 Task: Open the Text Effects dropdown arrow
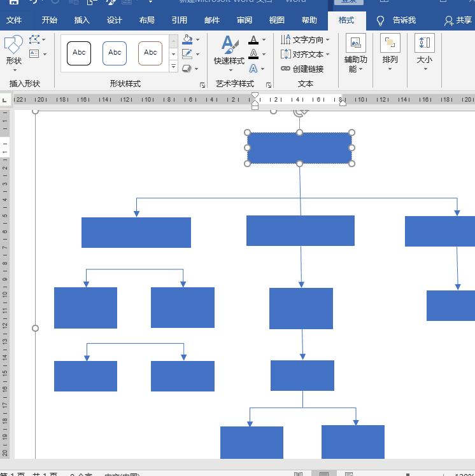(262, 69)
